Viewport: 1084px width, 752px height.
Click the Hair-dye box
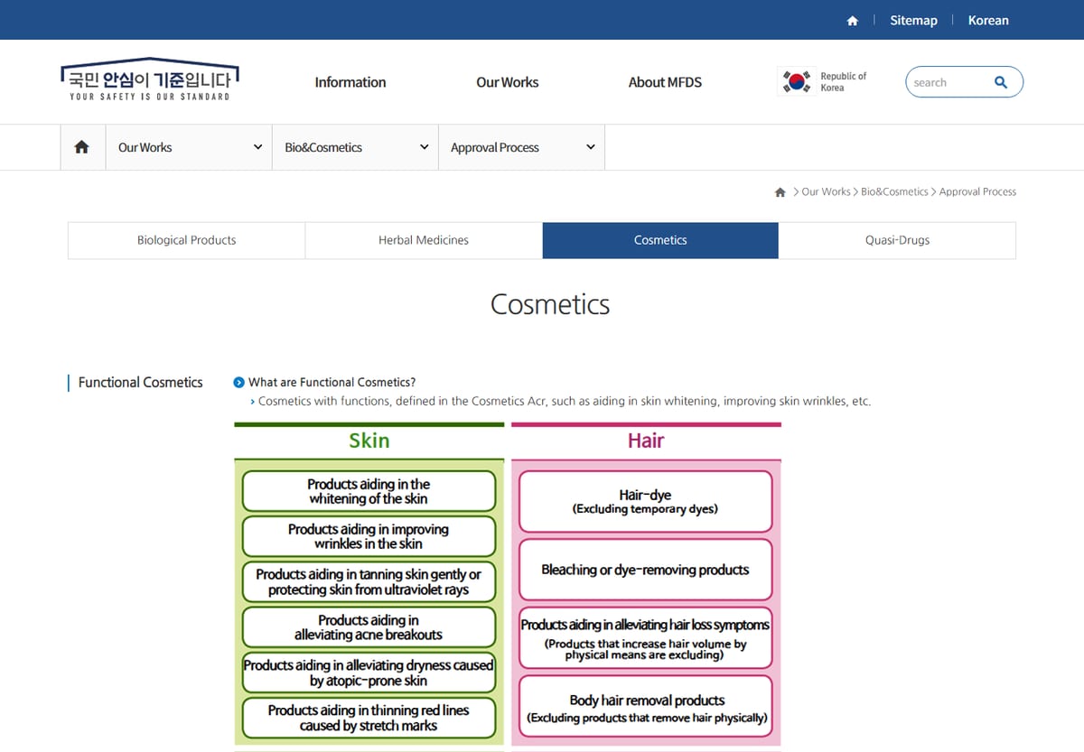point(645,502)
